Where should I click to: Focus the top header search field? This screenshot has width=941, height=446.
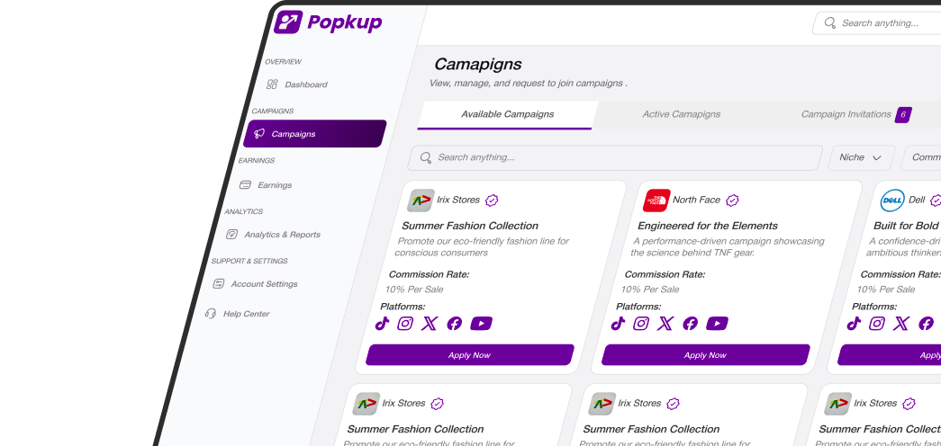click(x=877, y=23)
